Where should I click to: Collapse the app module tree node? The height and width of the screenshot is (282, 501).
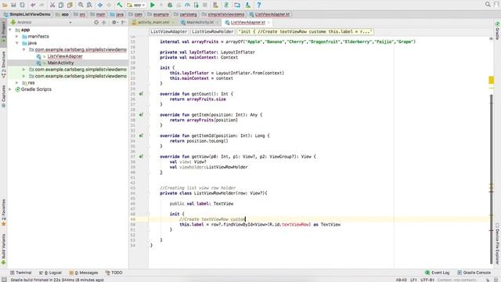coord(10,30)
